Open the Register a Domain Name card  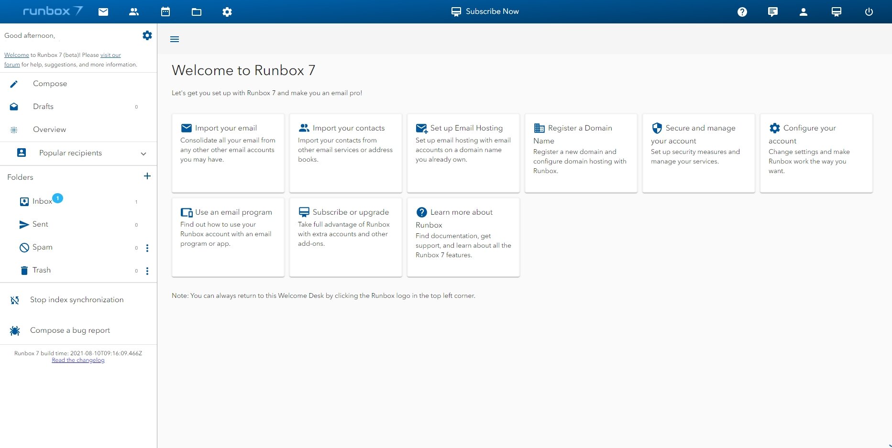point(581,153)
